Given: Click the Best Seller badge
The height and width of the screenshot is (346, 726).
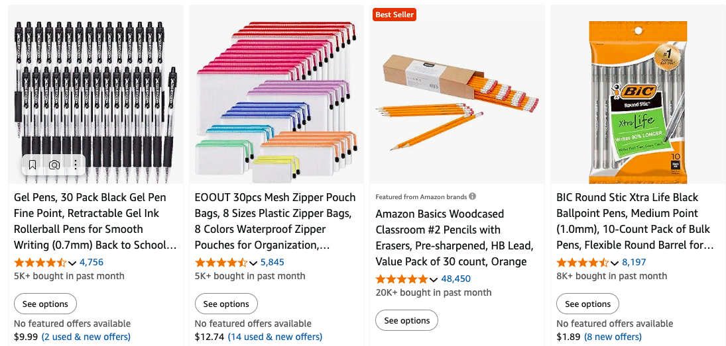Looking at the screenshot, I should [x=394, y=15].
